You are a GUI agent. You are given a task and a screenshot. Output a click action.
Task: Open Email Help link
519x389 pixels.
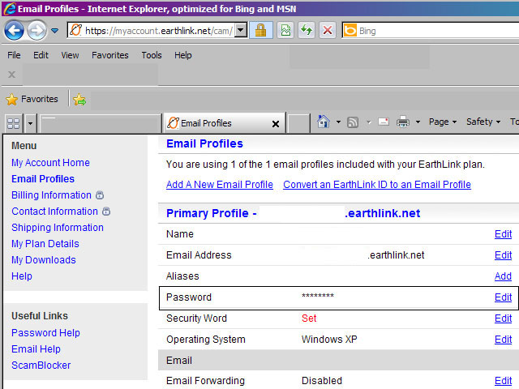click(x=36, y=349)
